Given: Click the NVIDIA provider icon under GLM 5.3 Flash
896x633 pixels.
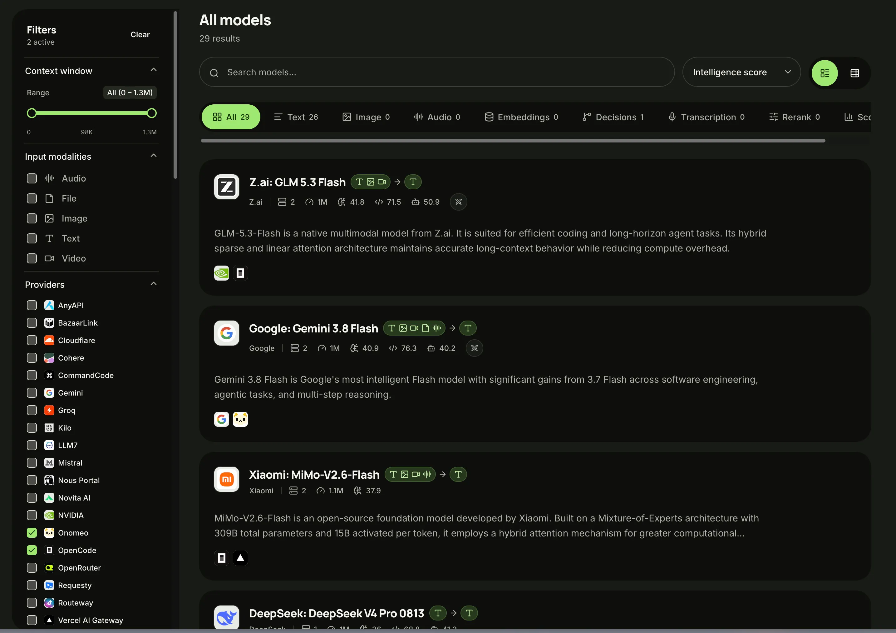Looking at the screenshot, I should (x=221, y=273).
